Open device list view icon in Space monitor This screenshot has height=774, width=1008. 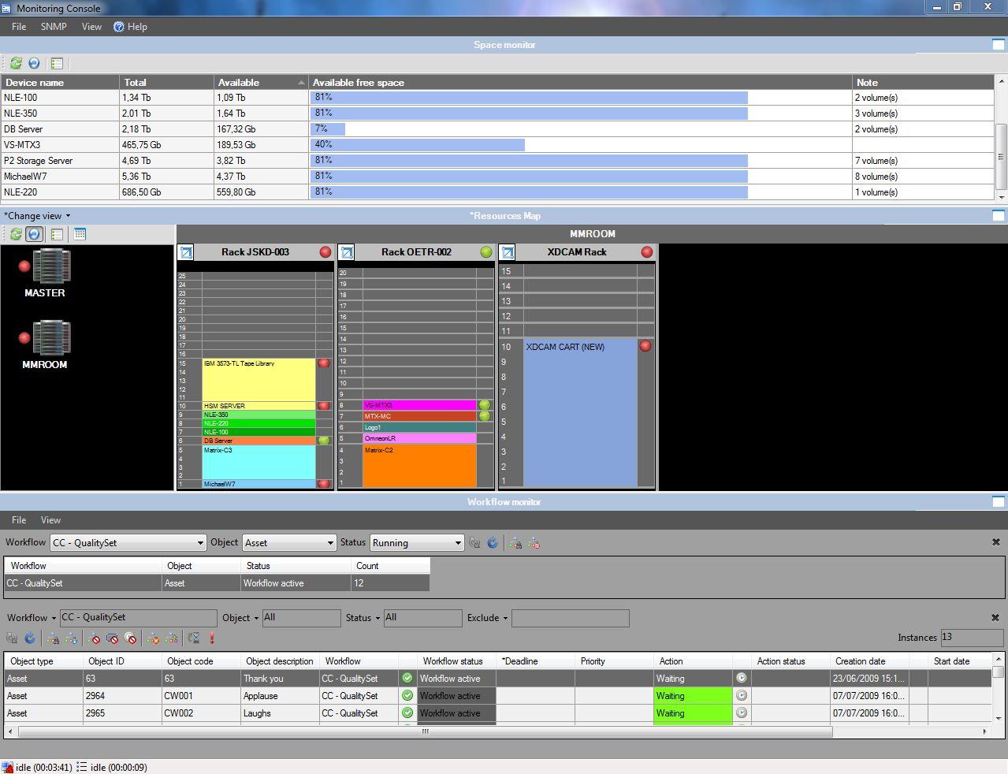click(55, 63)
